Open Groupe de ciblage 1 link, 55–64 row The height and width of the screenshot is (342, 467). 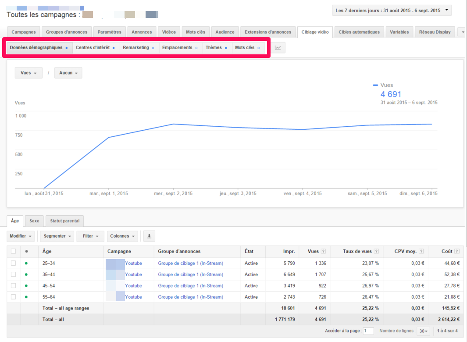[191, 297]
